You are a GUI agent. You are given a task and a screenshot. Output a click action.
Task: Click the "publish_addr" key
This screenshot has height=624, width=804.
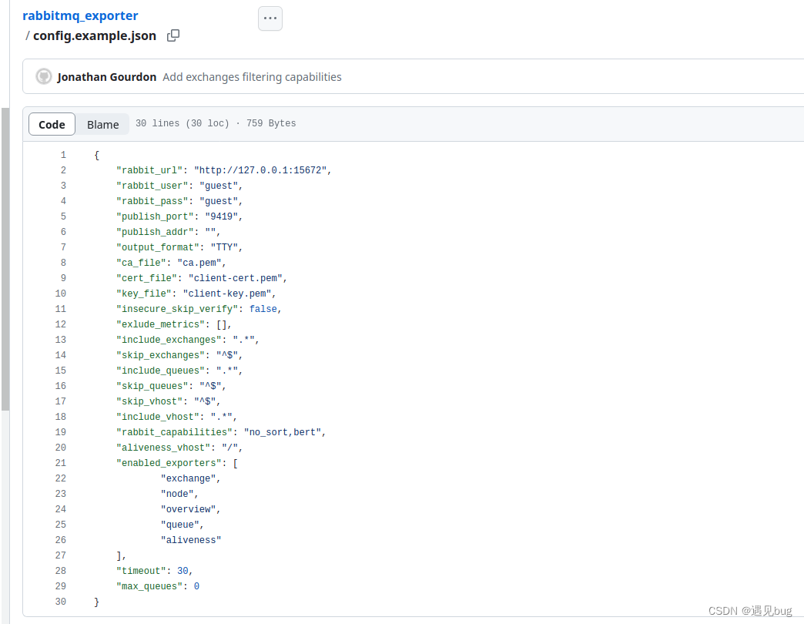click(x=155, y=232)
